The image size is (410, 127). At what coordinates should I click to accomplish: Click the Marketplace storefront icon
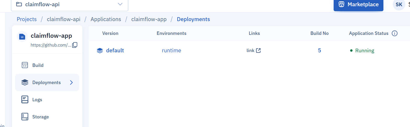[341, 4]
